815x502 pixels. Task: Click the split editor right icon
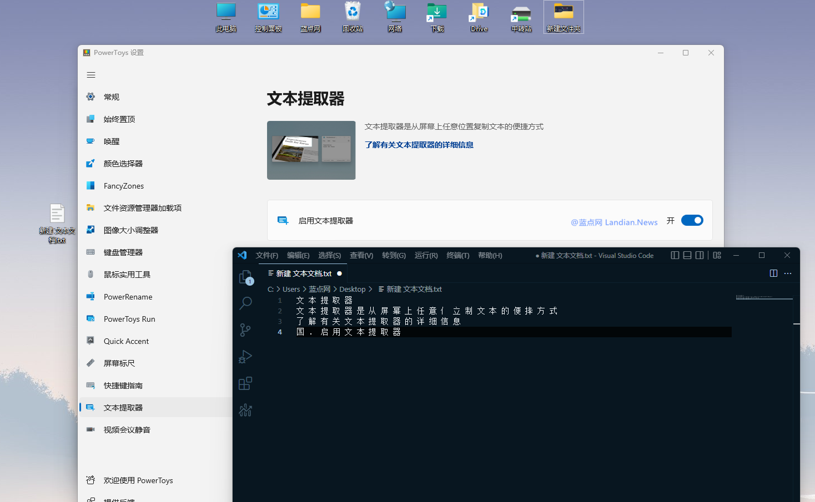(773, 273)
